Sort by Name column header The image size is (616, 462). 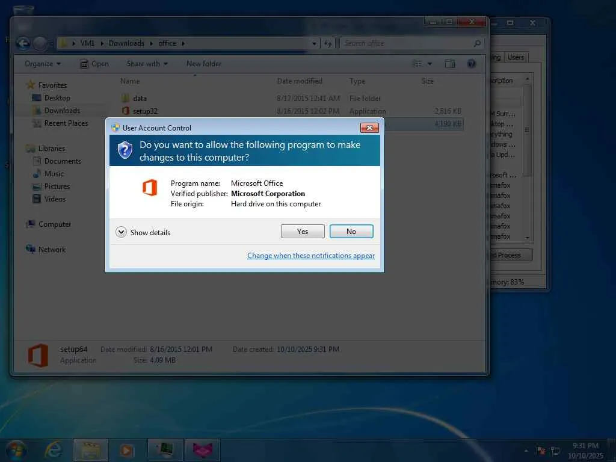point(130,81)
